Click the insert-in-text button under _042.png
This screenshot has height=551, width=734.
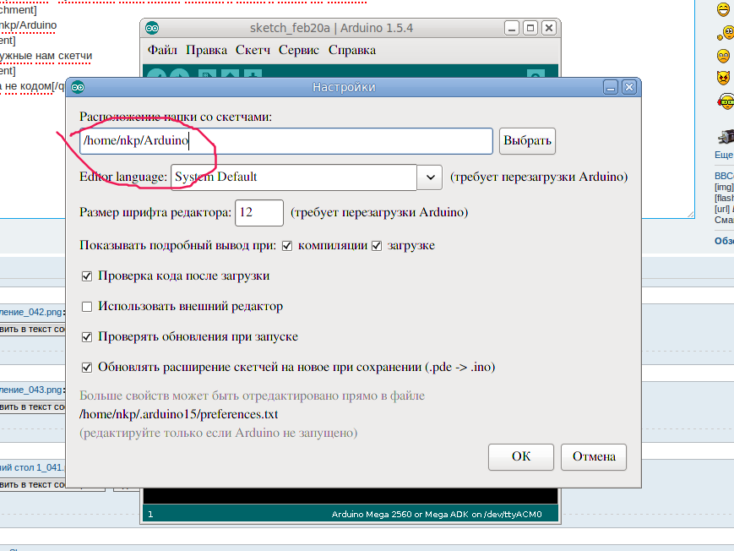pyautogui.click(x=32, y=330)
